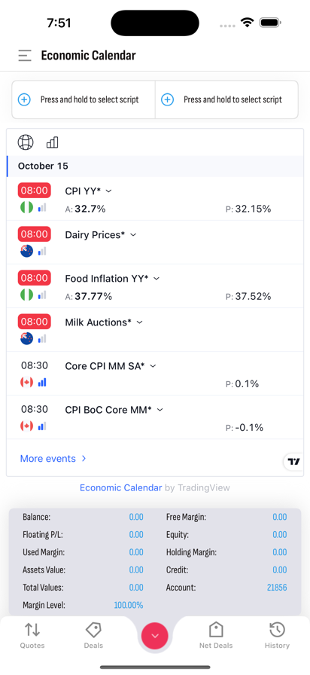
Task: Tap the right plus icon to select script
Action: click(x=167, y=100)
